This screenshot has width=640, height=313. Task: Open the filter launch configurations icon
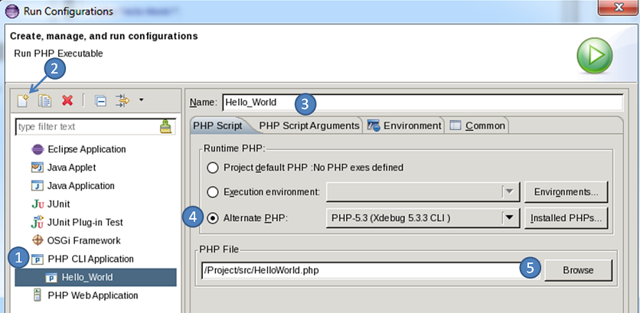click(x=122, y=100)
